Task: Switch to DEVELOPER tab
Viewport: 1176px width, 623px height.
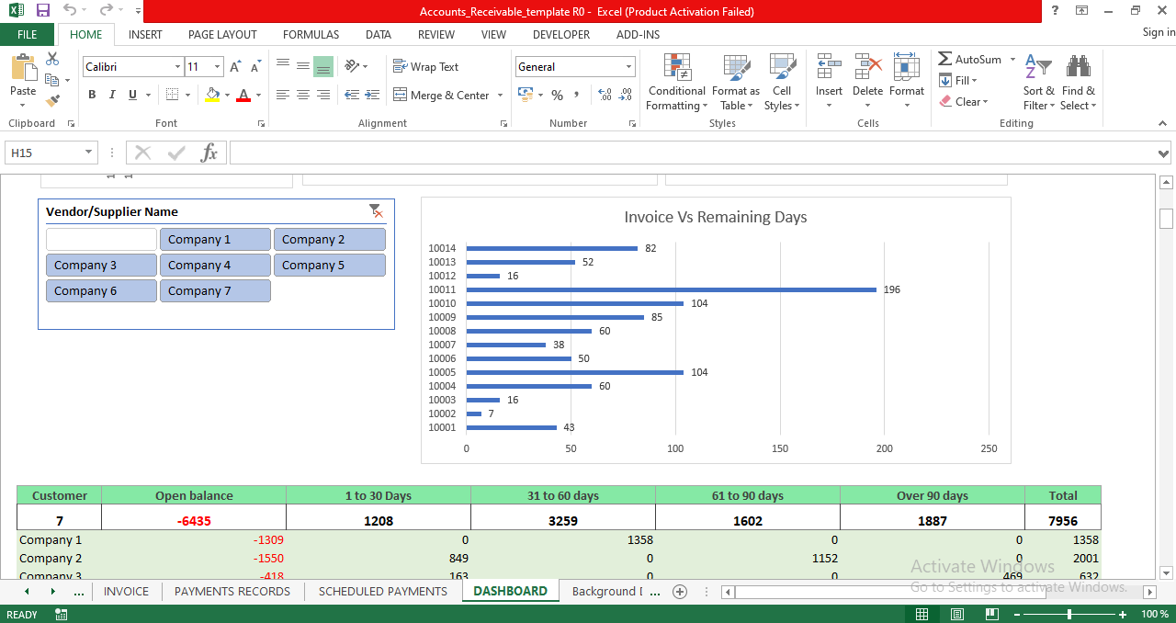Action: pos(561,35)
